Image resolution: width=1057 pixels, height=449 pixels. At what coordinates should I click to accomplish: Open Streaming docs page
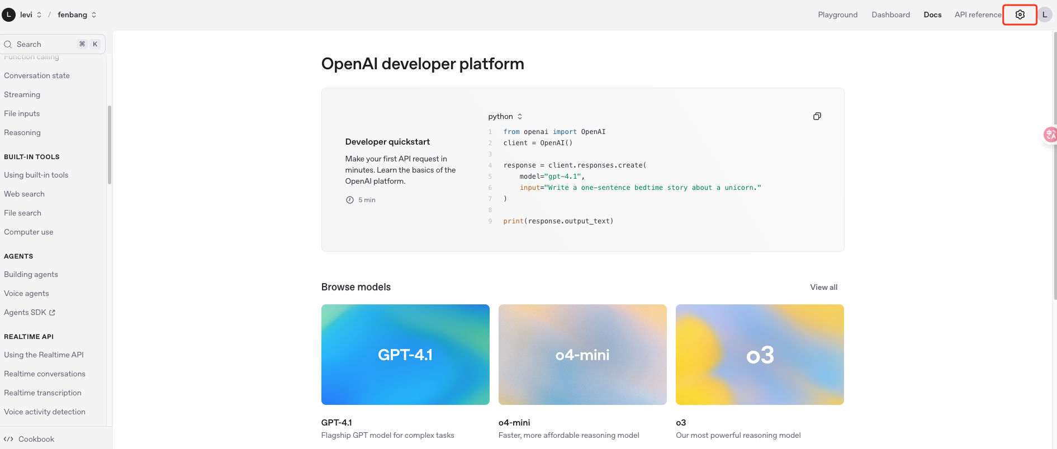click(x=22, y=94)
